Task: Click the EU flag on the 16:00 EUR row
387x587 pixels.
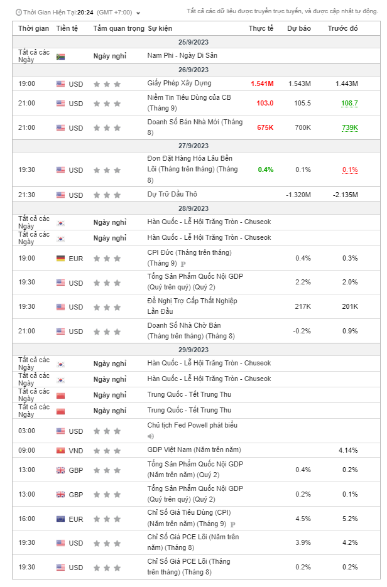Action: coord(60,519)
